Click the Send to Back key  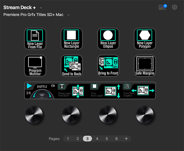click(x=71, y=66)
